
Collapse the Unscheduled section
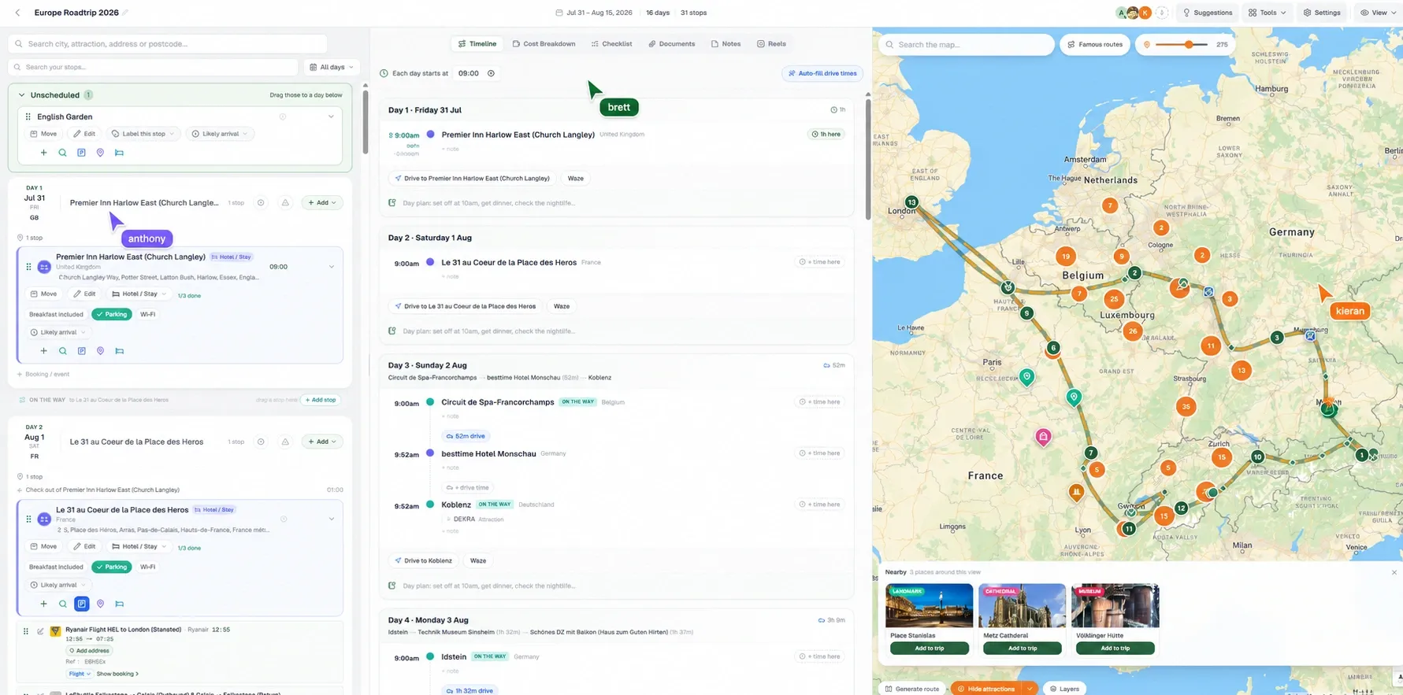[21, 95]
